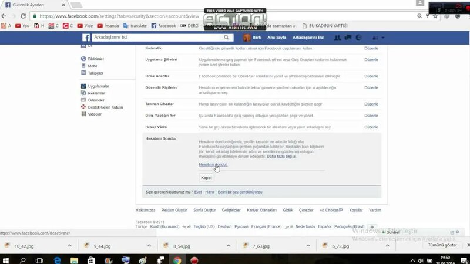This screenshot has height=264, width=470.
Task: Expand options for download 6_72.jpg
Action: pos(387,246)
